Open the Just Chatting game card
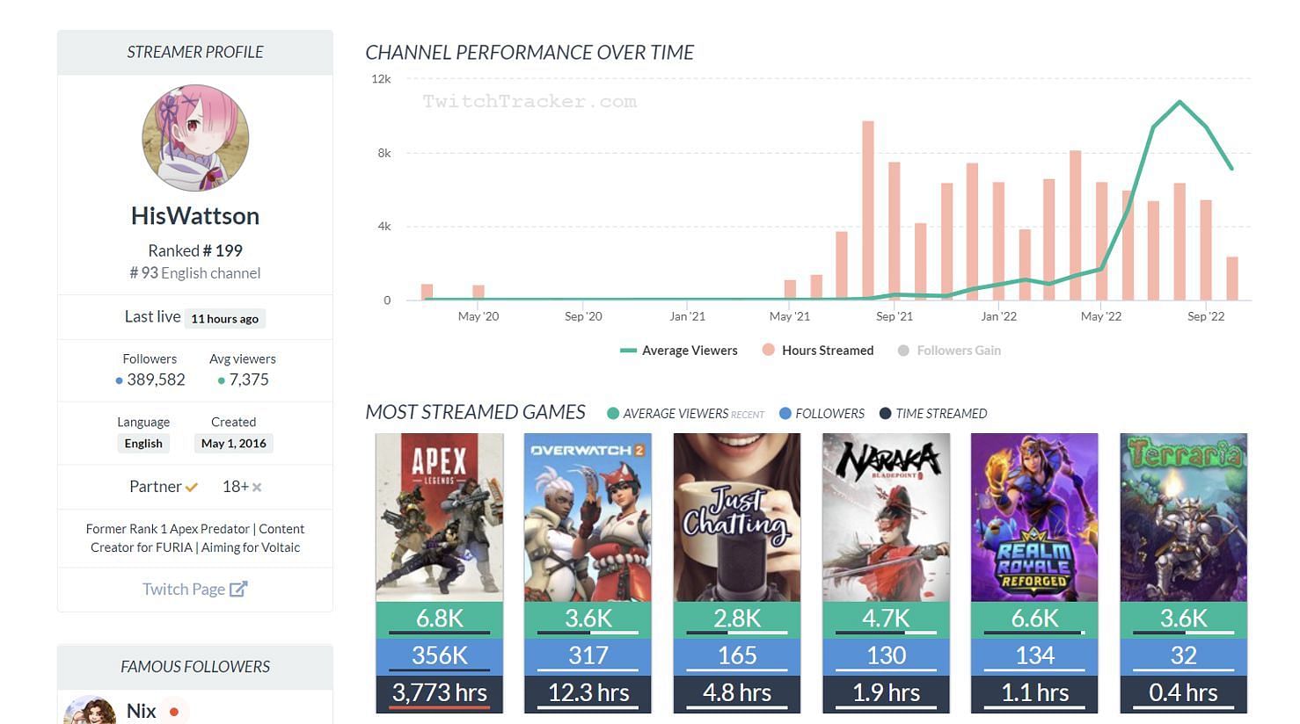The image size is (1300, 724). tap(737, 518)
